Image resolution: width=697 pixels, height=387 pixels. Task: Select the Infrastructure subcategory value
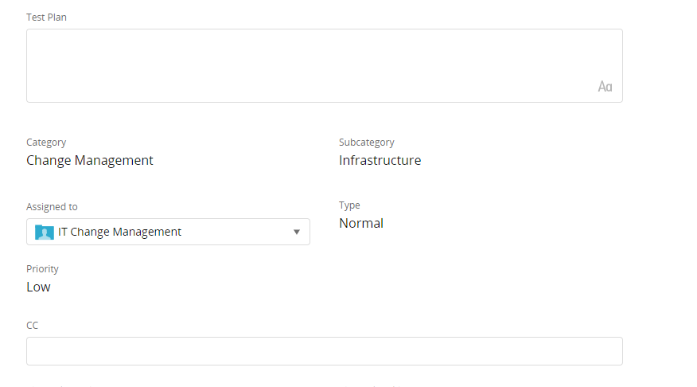(x=380, y=160)
